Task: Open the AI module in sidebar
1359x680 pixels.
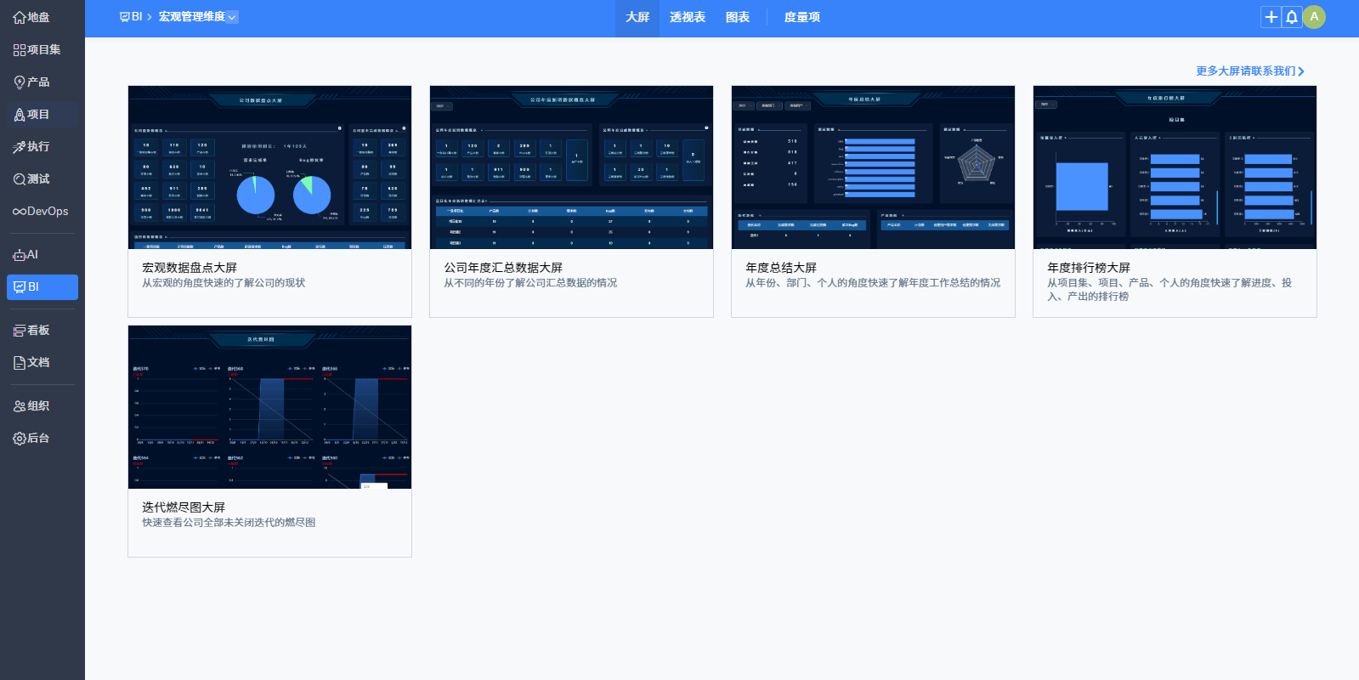Action: (x=26, y=255)
